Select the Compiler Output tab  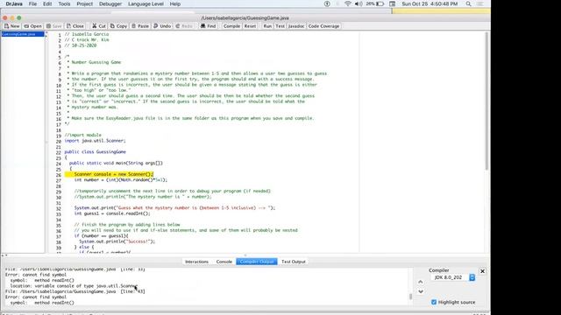(257, 262)
